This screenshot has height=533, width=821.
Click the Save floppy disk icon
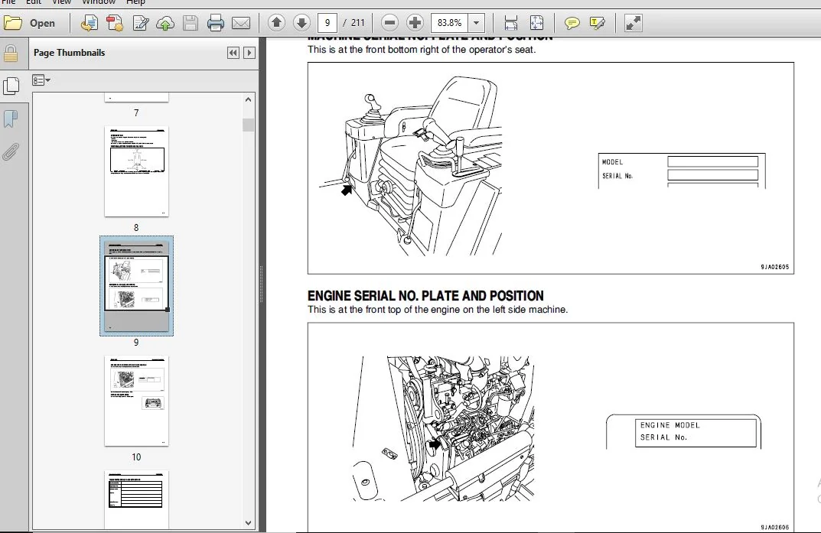[x=190, y=23]
